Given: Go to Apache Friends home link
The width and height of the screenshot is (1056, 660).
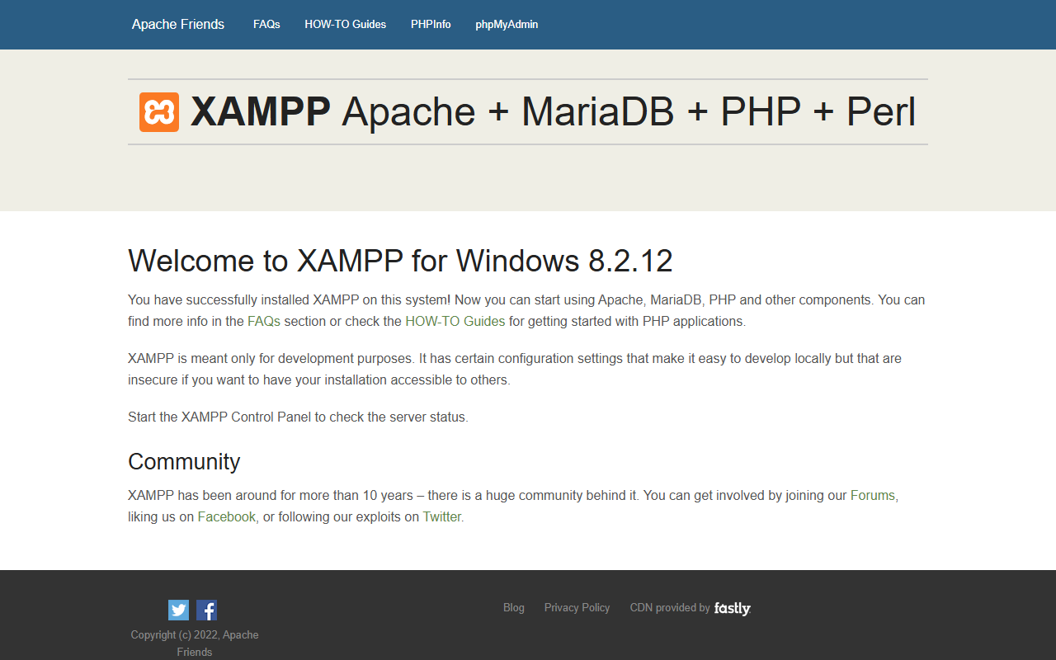Looking at the screenshot, I should tap(178, 25).
